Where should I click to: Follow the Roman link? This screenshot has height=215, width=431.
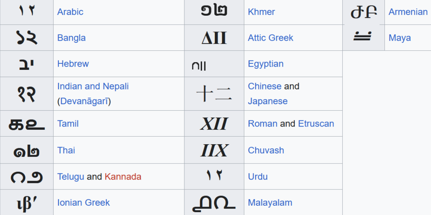(262, 124)
